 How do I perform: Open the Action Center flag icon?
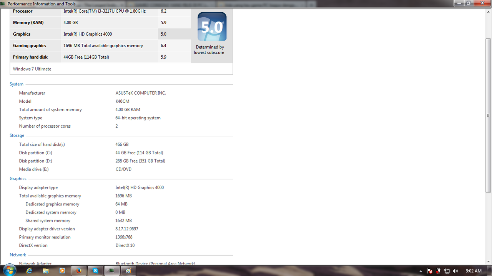coord(430,271)
